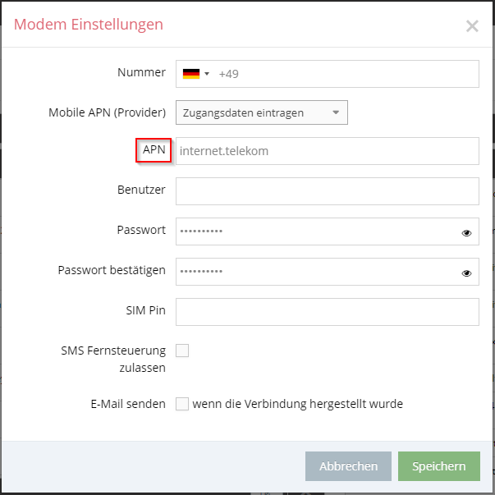Image resolution: width=495 pixels, height=495 pixels.
Task: Open the Mobile APN (Provider) dropdown
Action: click(x=262, y=112)
